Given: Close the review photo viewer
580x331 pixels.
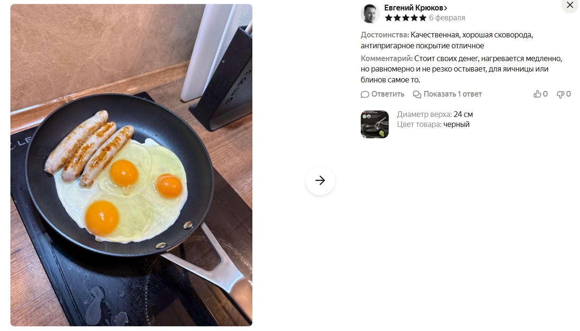Looking at the screenshot, I should point(570,5).
